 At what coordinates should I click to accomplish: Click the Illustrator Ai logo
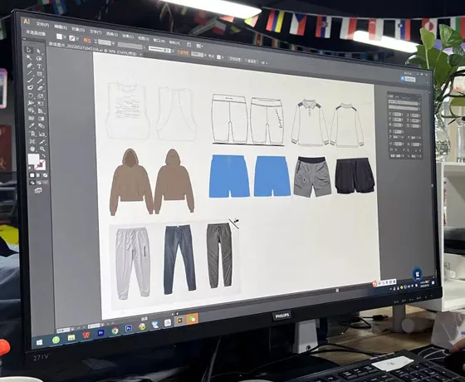(27, 22)
